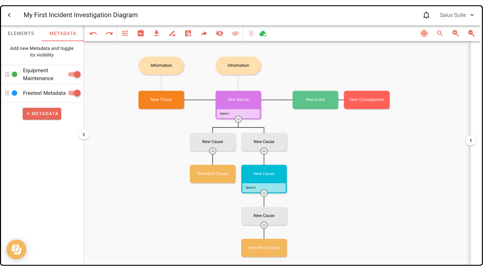Click the hide visibility eye icon in toolbar
The width and height of the screenshot is (483, 271).
point(220,33)
